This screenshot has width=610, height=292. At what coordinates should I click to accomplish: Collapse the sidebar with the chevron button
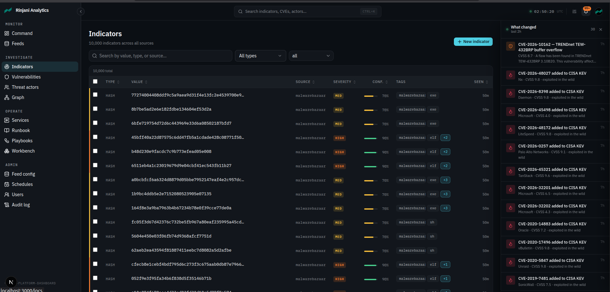(x=81, y=12)
